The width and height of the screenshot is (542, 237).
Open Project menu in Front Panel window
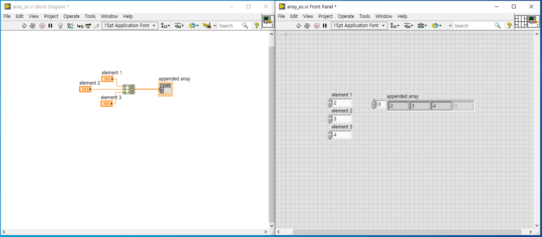325,16
